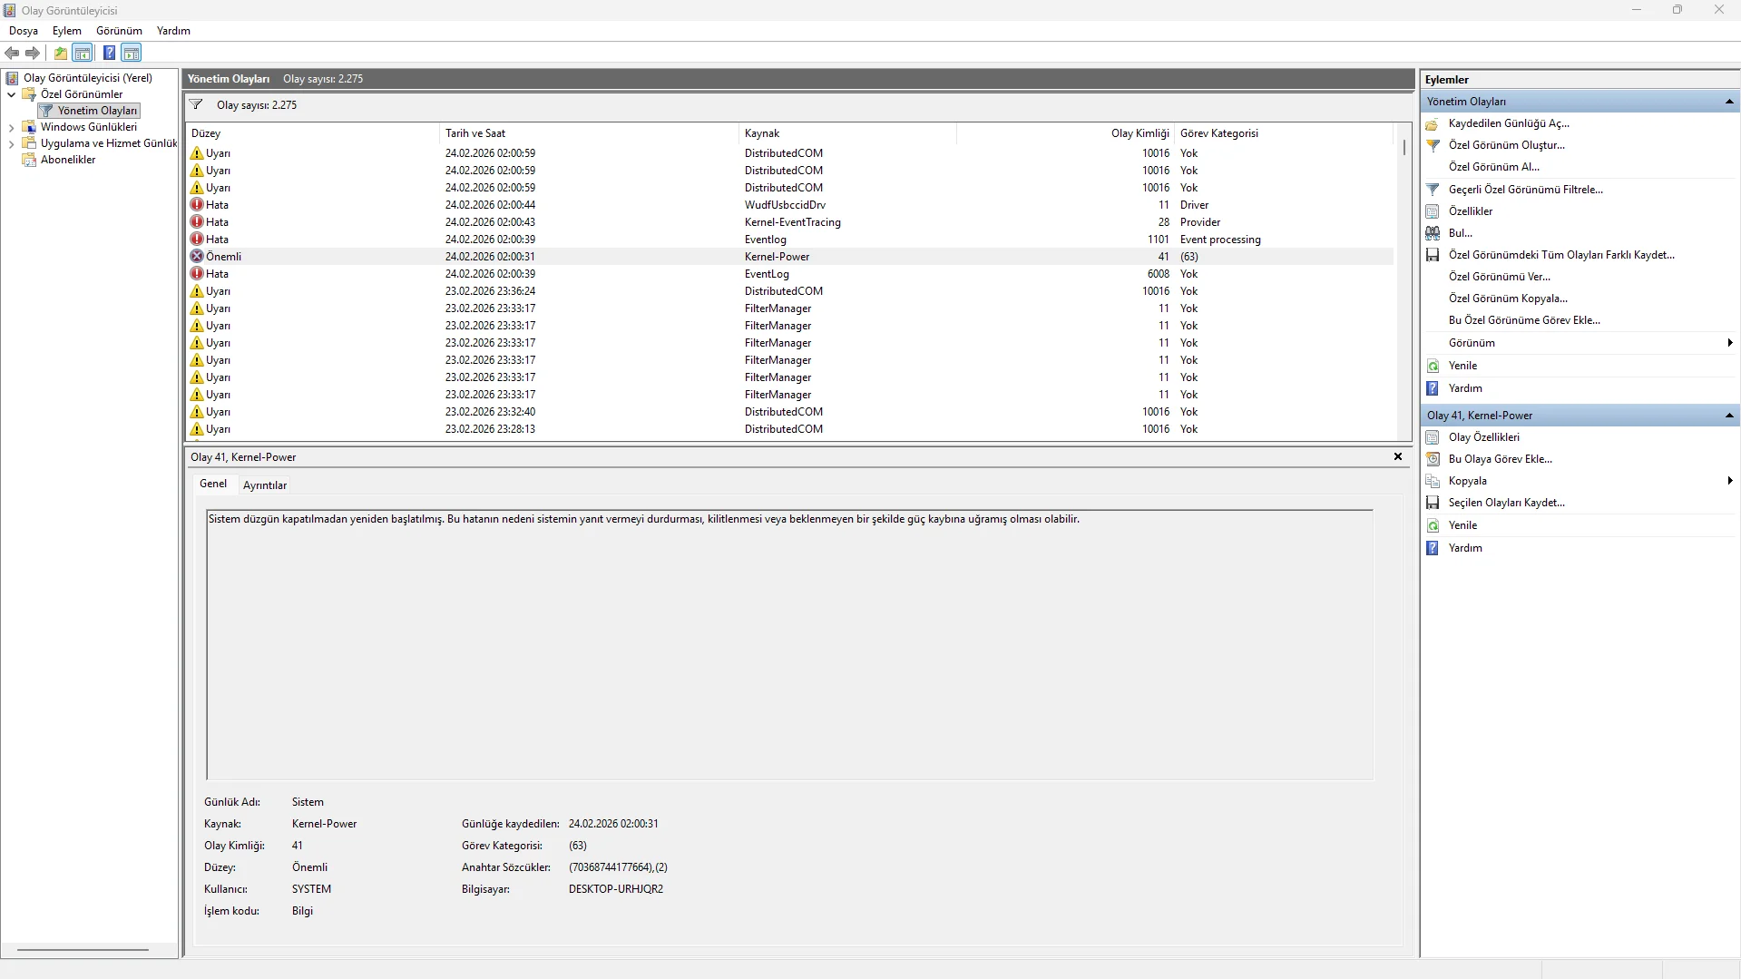Sort events by the 'Tarih ve Saat' column header

point(589,133)
